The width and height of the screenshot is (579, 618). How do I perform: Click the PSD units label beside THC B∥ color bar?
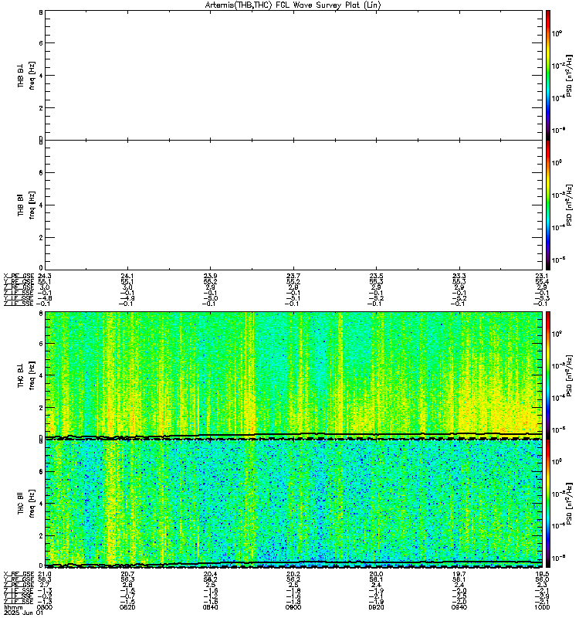569,504
